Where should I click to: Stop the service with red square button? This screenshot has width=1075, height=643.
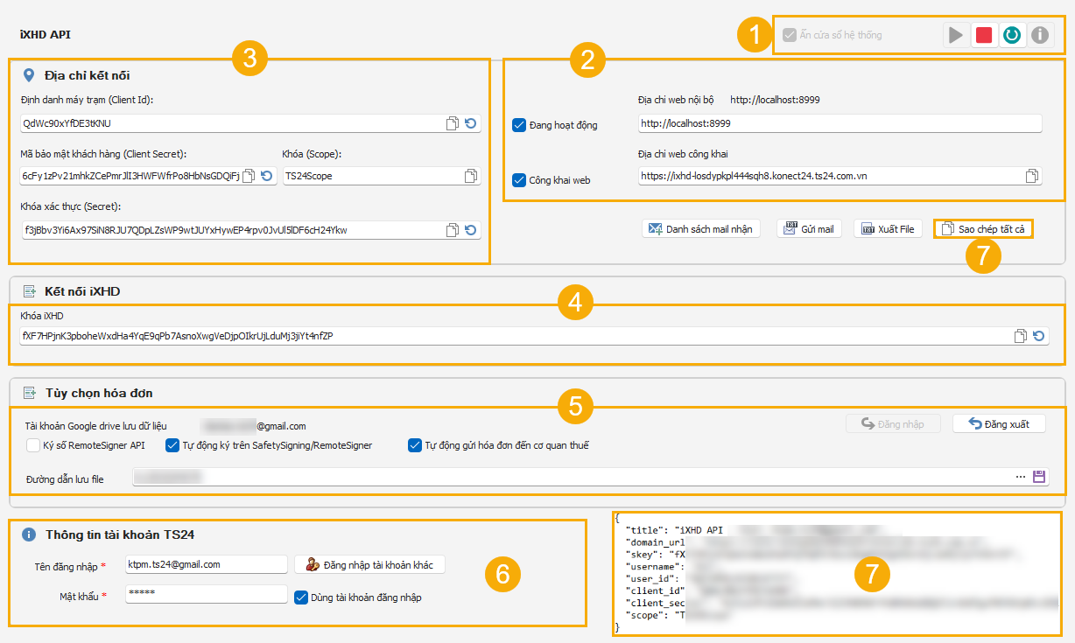[x=984, y=35]
